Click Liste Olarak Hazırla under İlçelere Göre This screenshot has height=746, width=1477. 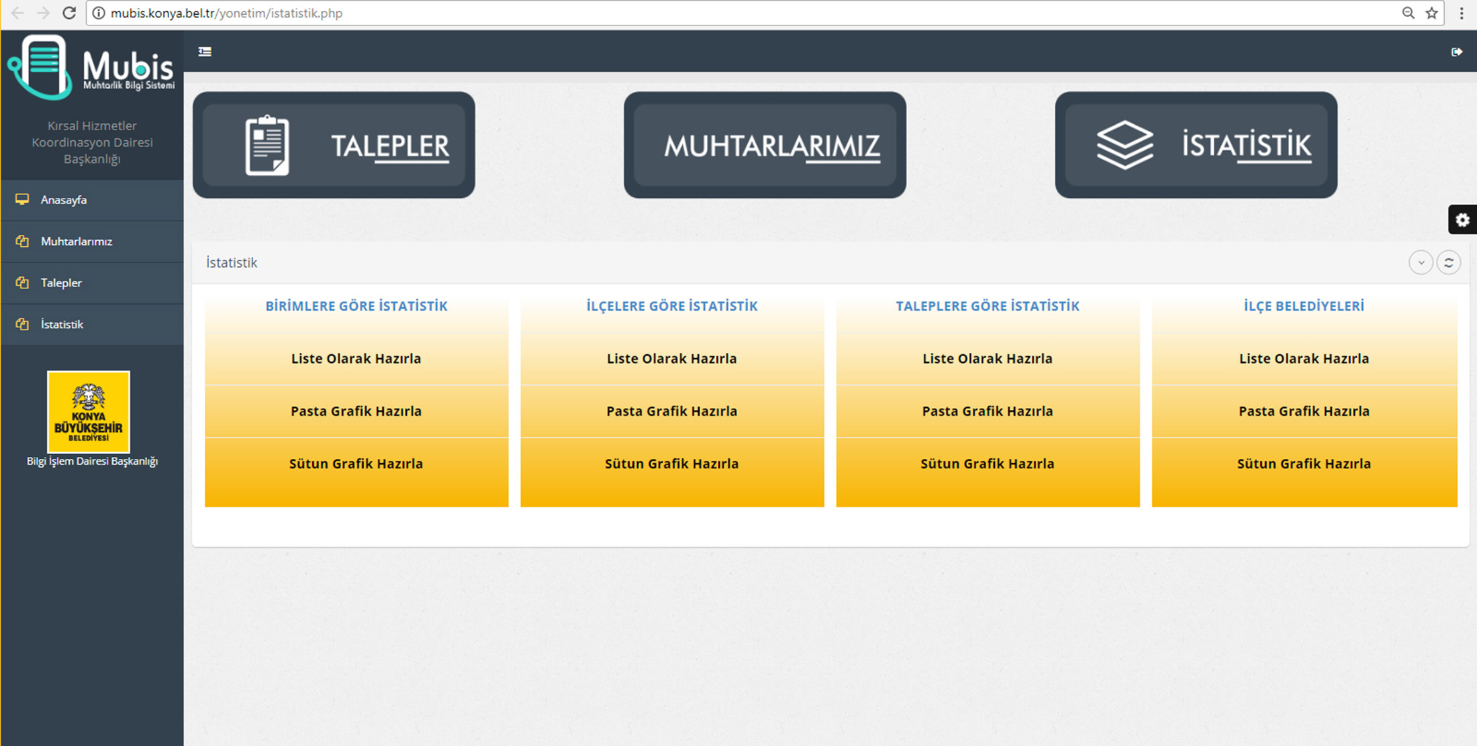point(671,359)
